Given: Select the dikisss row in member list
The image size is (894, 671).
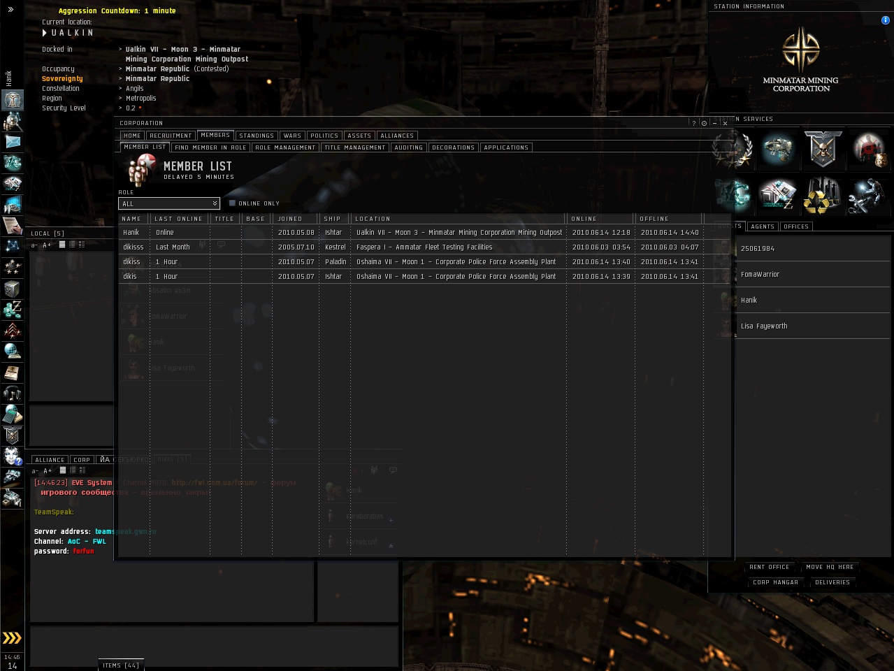Looking at the screenshot, I should click(424, 247).
